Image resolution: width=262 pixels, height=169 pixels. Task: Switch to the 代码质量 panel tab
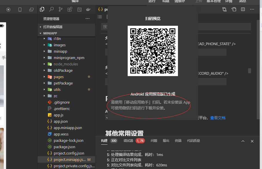tap(194, 141)
